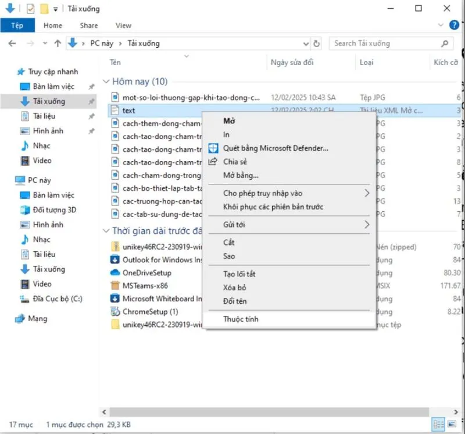Switch to details view icon in status bar

(x=438, y=424)
